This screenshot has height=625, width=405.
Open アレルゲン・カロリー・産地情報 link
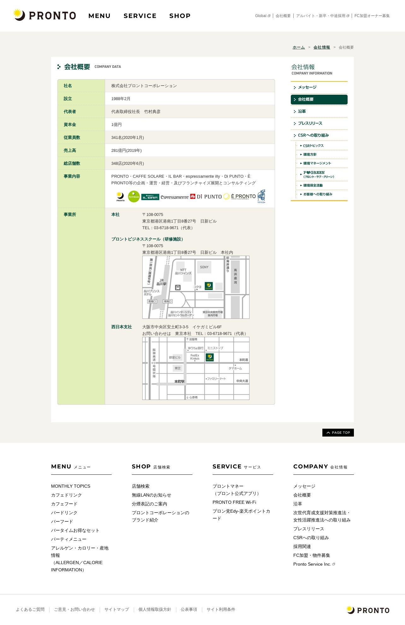(x=80, y=559)
